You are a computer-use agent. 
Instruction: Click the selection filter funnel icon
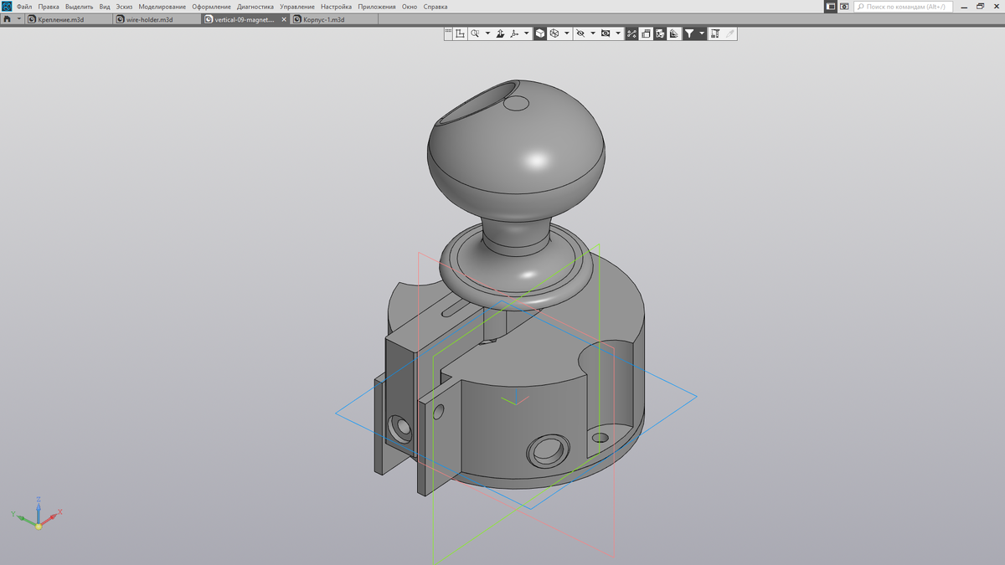click(x=689, y=33)
